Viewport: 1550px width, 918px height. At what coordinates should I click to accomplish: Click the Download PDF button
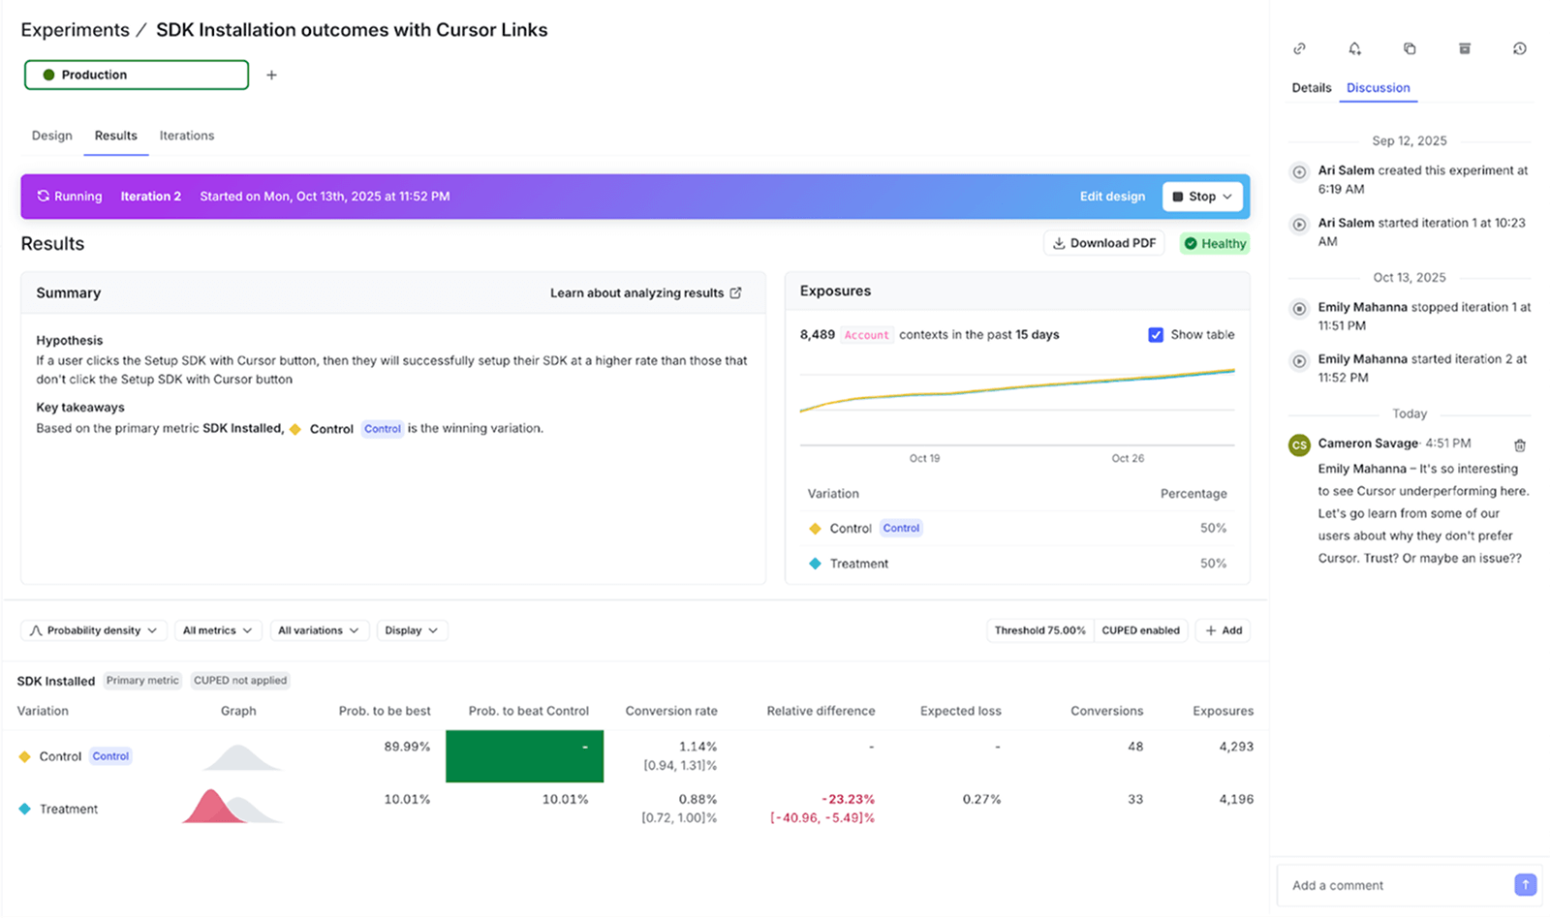[1103, 243]
